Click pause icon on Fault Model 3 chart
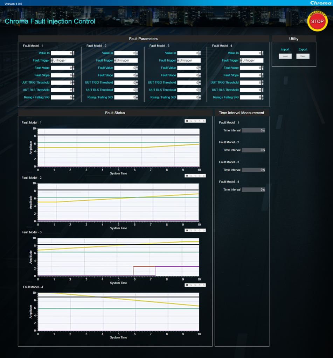Screen dimensions: 333x358 click(x=187, y=230)
